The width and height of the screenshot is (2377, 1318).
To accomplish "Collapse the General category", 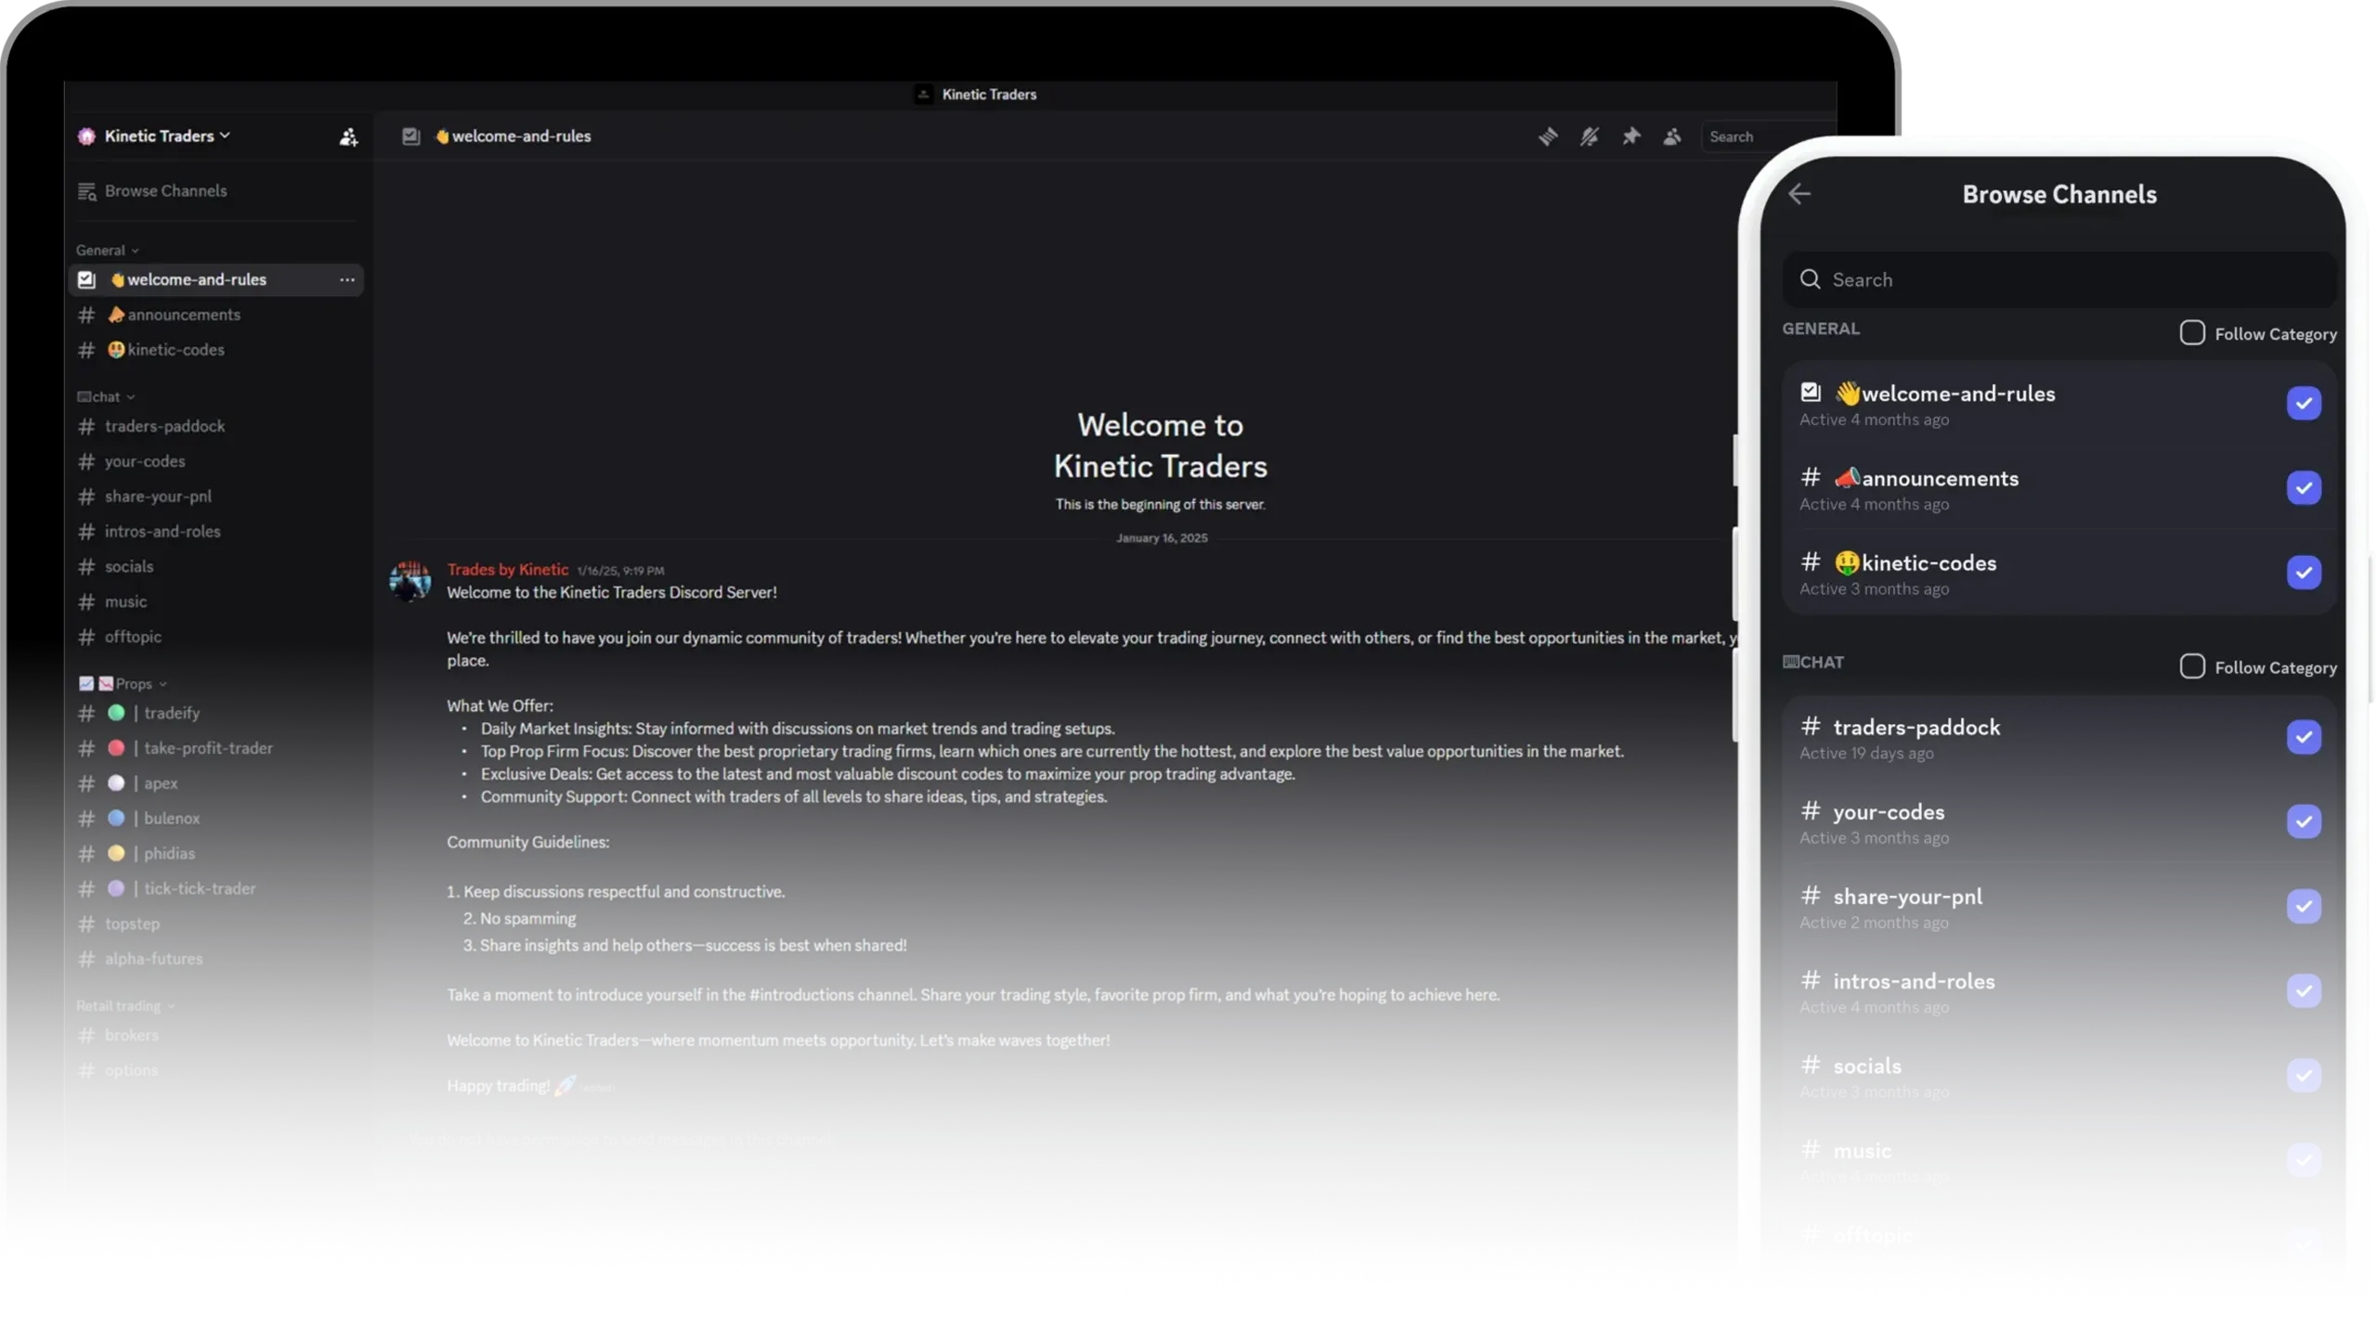I will (108, 251).
